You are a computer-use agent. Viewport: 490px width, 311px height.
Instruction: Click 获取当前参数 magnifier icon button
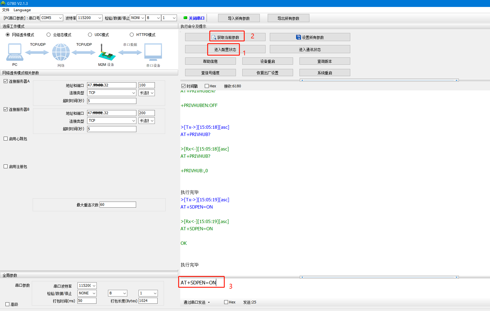click(225, 37)
